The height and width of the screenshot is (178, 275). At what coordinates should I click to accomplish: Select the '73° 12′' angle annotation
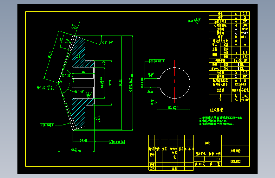[x=66, y=75]
